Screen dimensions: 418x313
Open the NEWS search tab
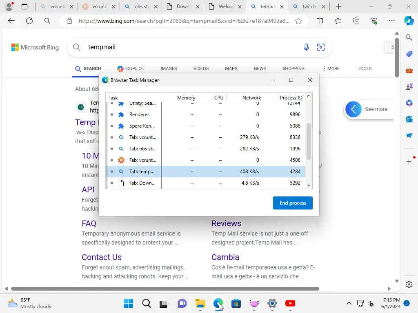tap(260, 68)
